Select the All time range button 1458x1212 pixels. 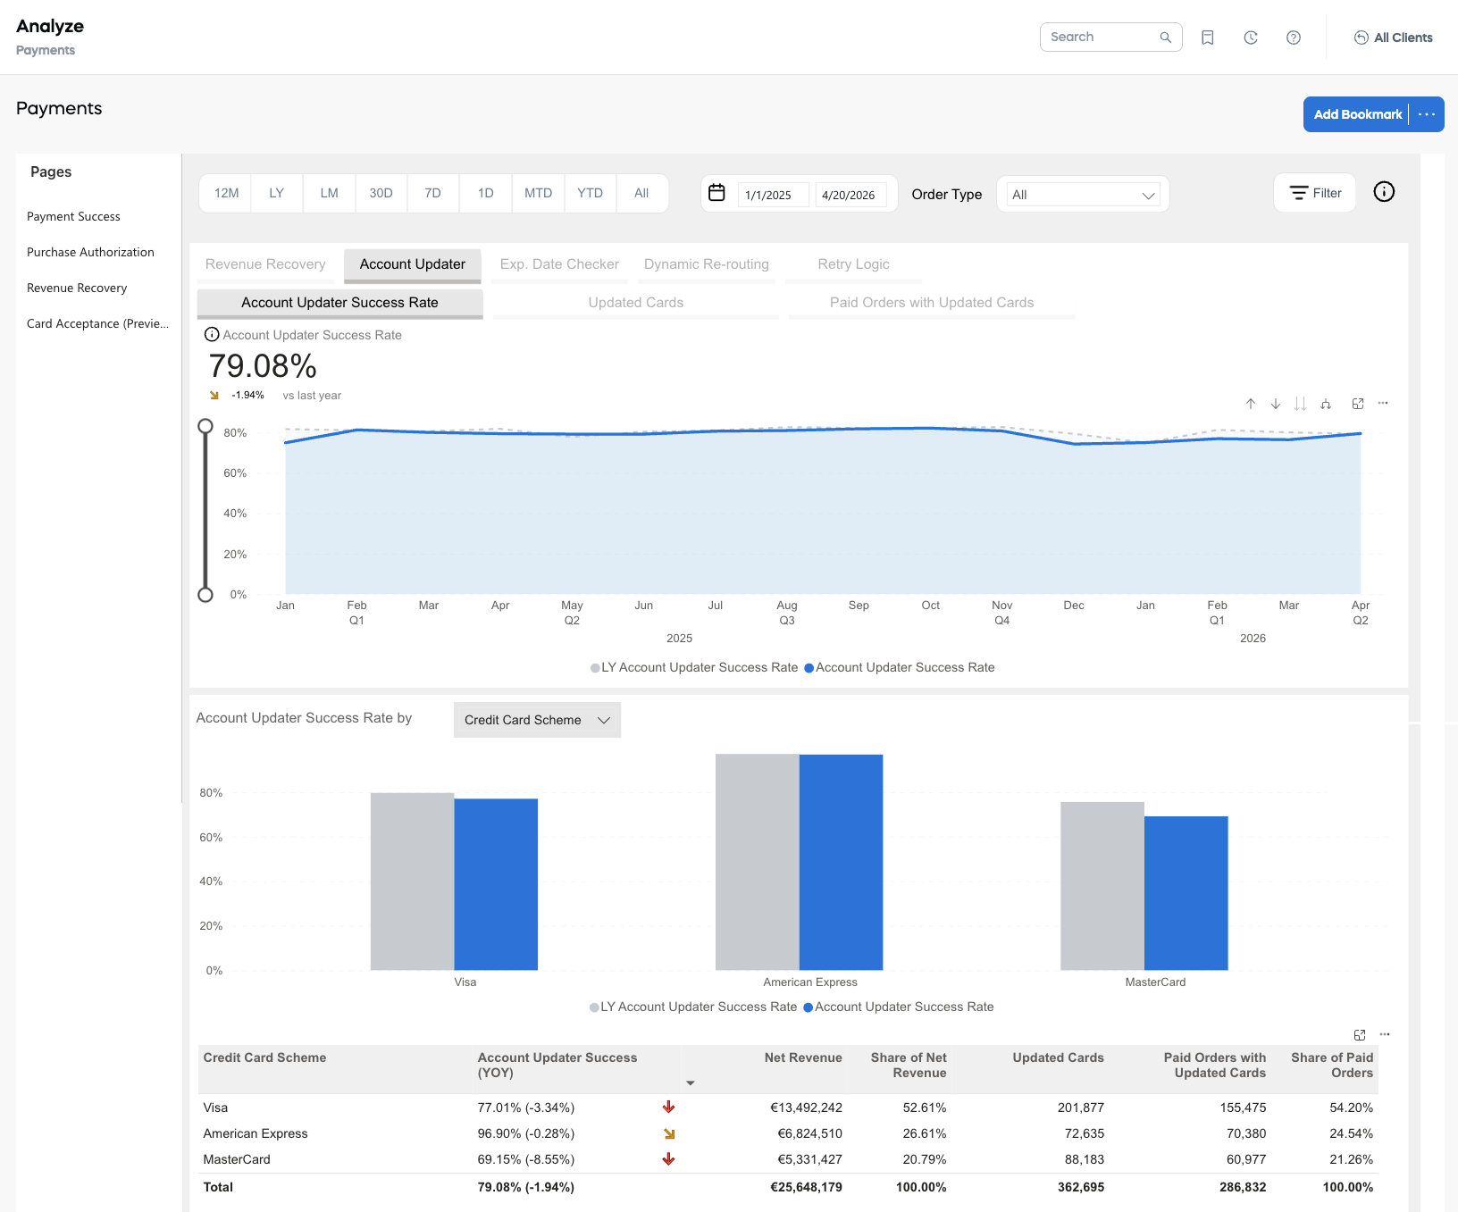tap(641, 193)
